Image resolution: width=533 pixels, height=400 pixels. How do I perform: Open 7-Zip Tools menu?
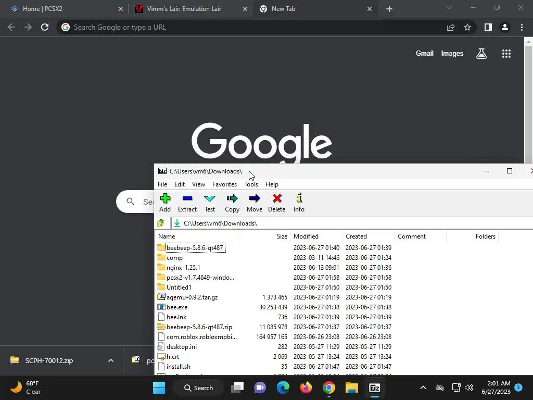pyautogui.click(x=251, y=184)
